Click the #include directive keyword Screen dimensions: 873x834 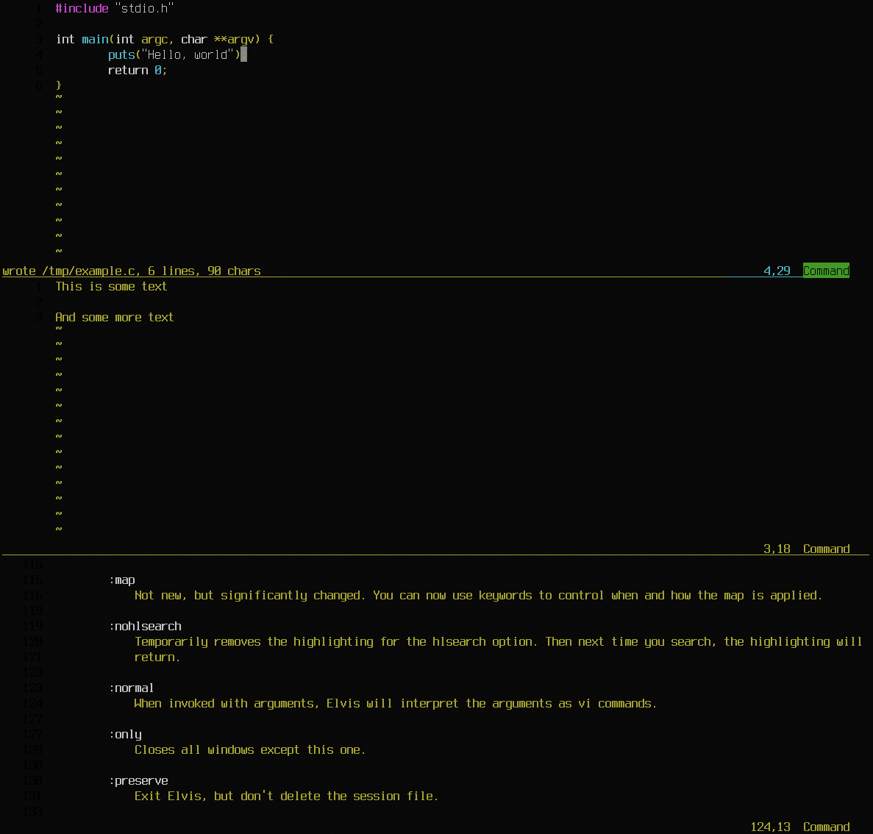pyautogui.click(x=82, y=8)
